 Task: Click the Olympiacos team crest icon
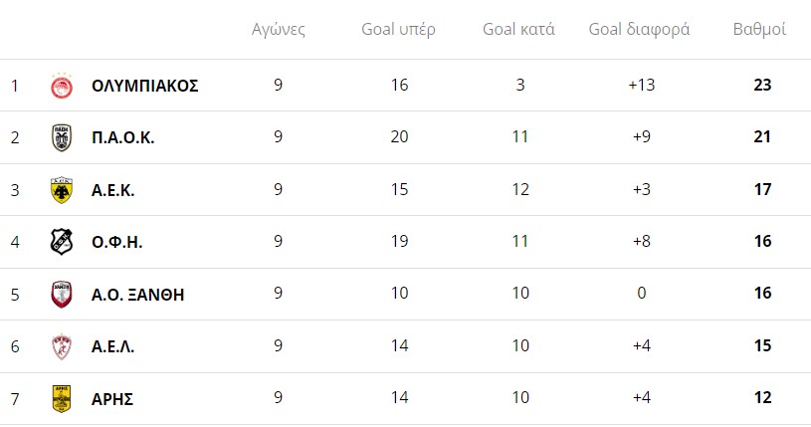click(62, 86)
